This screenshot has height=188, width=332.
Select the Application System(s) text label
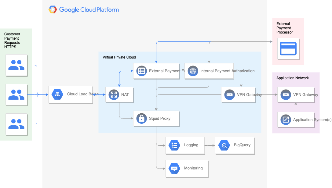(312, 120)
